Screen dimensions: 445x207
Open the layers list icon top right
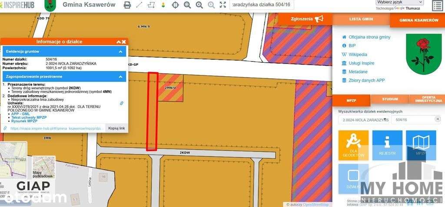(437, 6)
